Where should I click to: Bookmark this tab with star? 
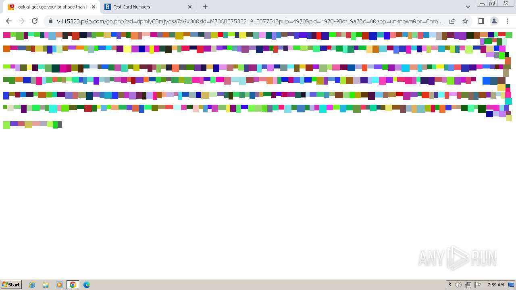point(465,21)
